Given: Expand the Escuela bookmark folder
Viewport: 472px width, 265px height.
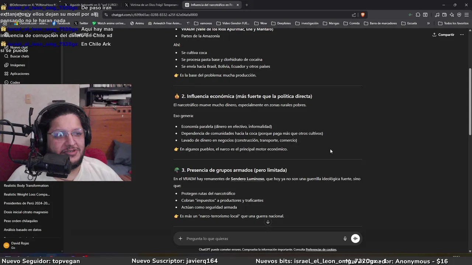Looking at the screenshot, I should [x=409, y=23].
